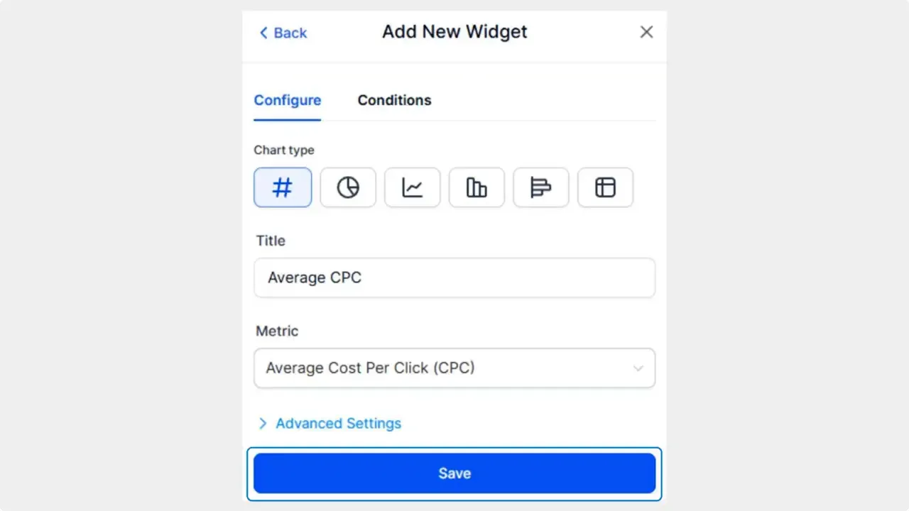Open the Metric dropdown
This screenshot has width=909, height=511.
pyautogui.click(x=454, y=368)
